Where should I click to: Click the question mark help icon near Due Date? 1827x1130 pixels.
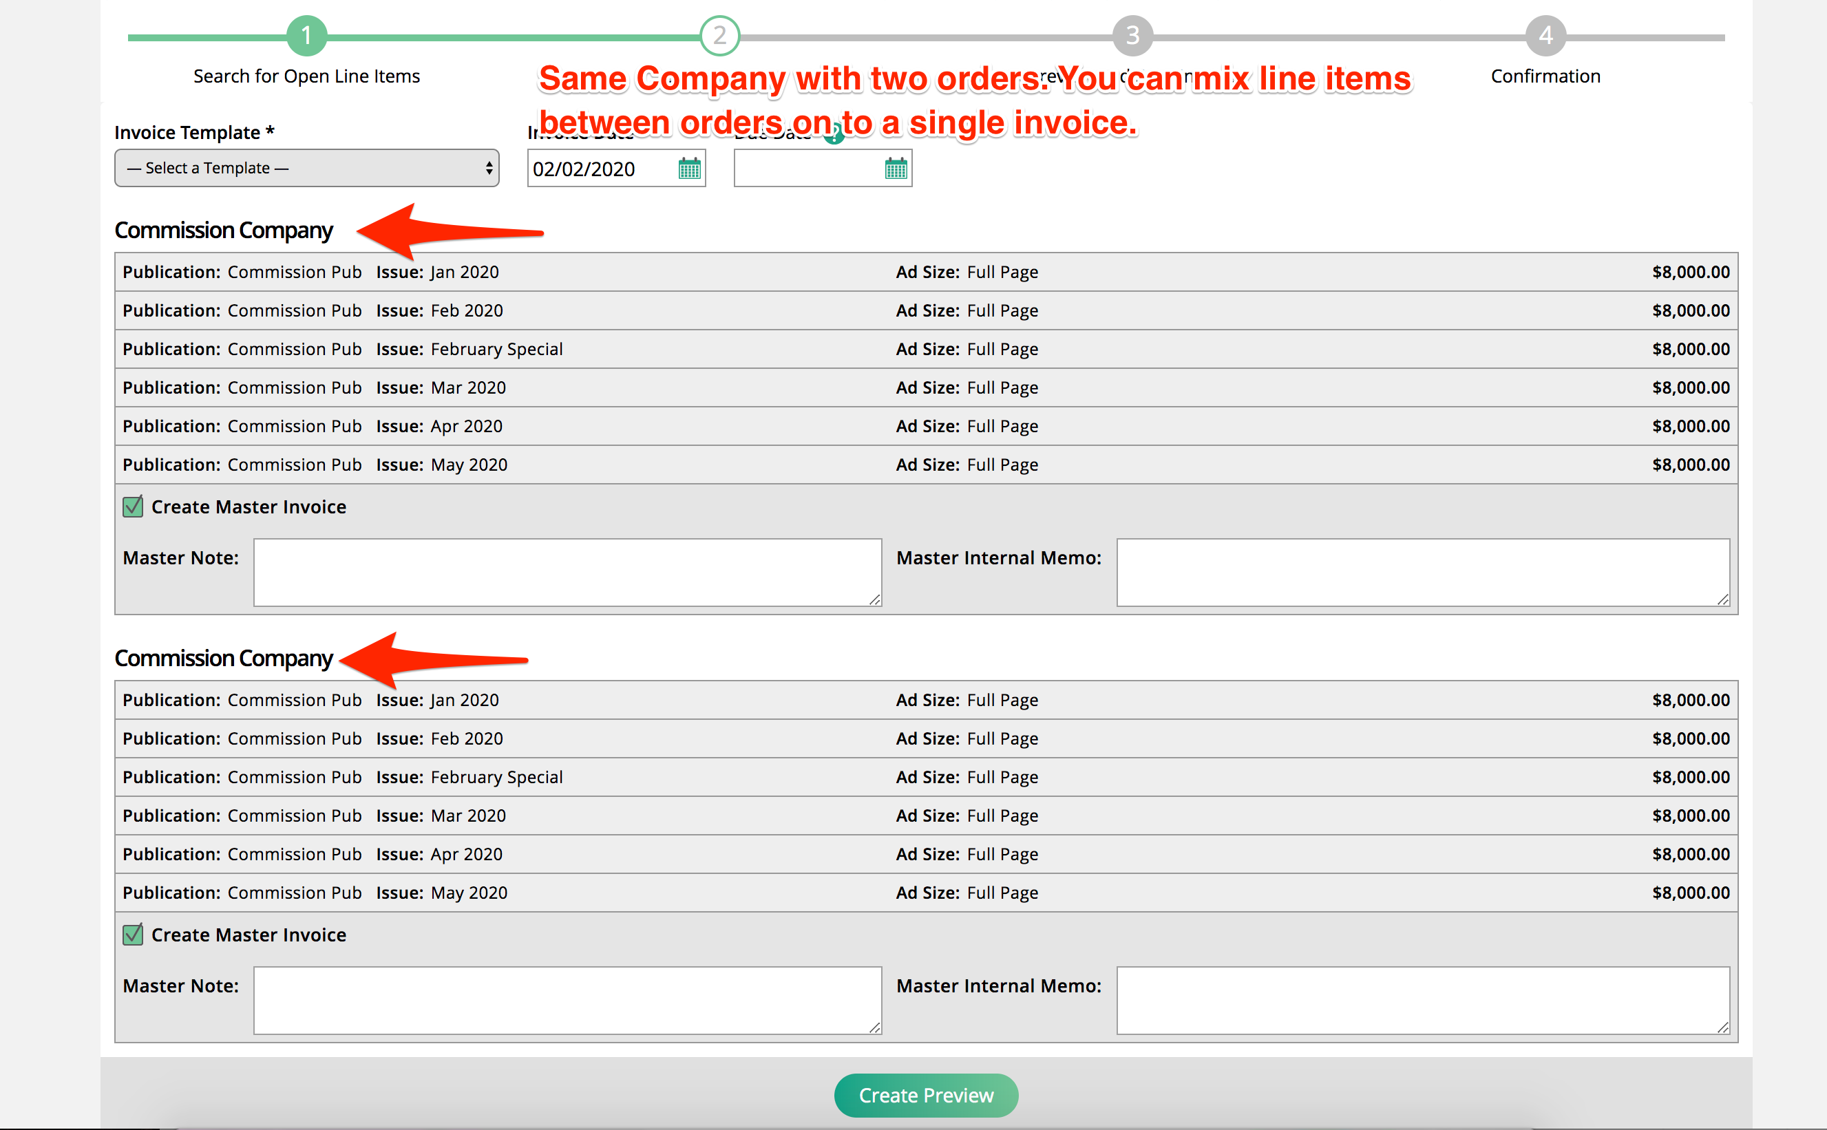tap(834, 134)
